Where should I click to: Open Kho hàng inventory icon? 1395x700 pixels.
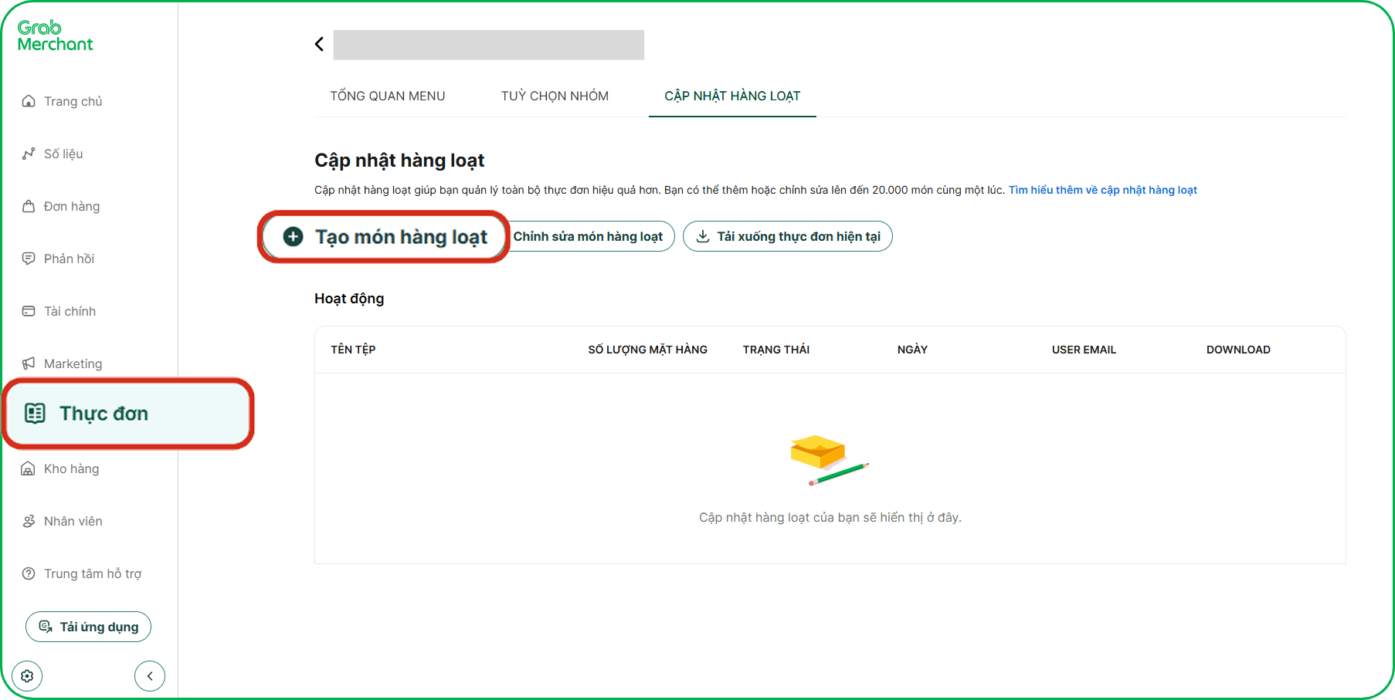click(29, 468)
